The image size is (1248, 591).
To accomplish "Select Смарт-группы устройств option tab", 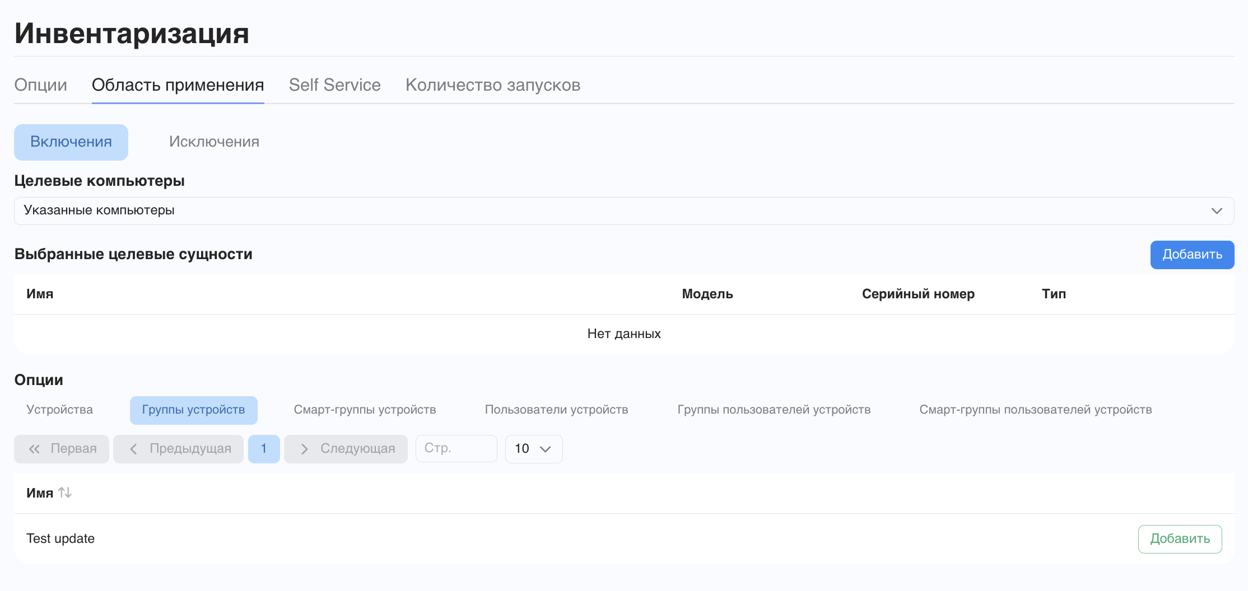I will coord(365,410).
